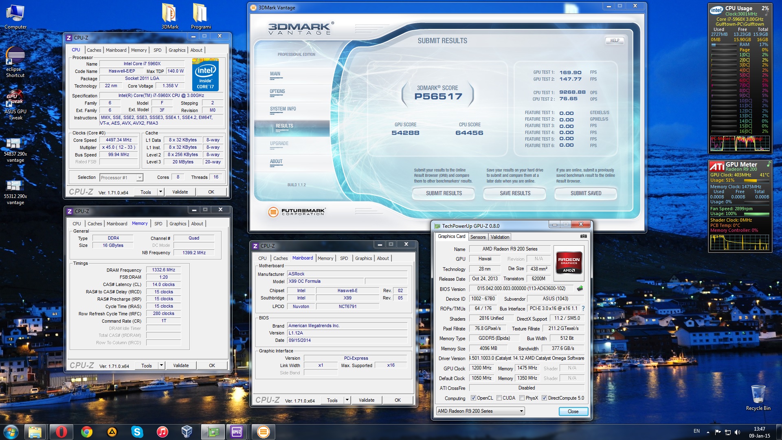Click Validate in CPU-Z Mainboard window
The width and height of the screenshot is (782, 440).
pyautogui.click(x=367, y=400)
